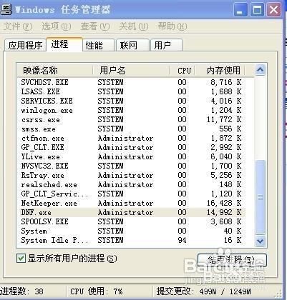Click the Task Manager title bar icon

click(6, 9)
